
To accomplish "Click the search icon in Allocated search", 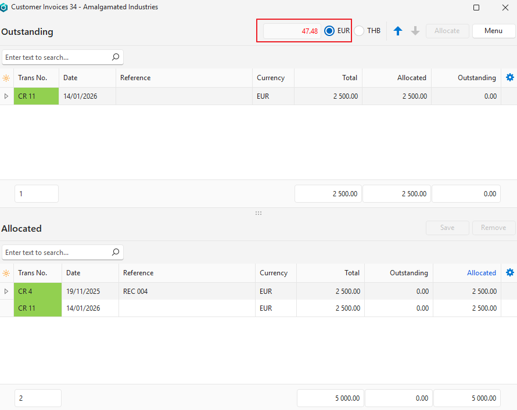I will pyautogui.click(x=116, y=252).
